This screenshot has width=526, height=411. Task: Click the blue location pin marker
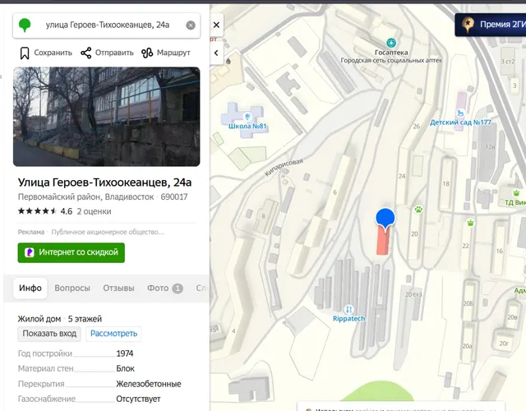tap(385, 219)
